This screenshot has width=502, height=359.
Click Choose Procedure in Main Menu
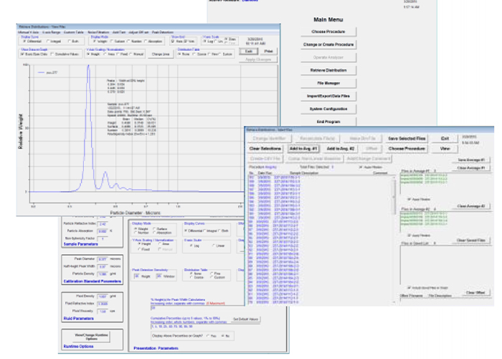coord(328,32)
